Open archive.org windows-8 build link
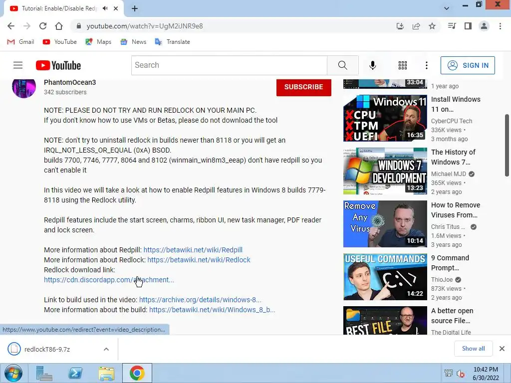The height and width of the screenshot is (383, 511). coord(200,300)
